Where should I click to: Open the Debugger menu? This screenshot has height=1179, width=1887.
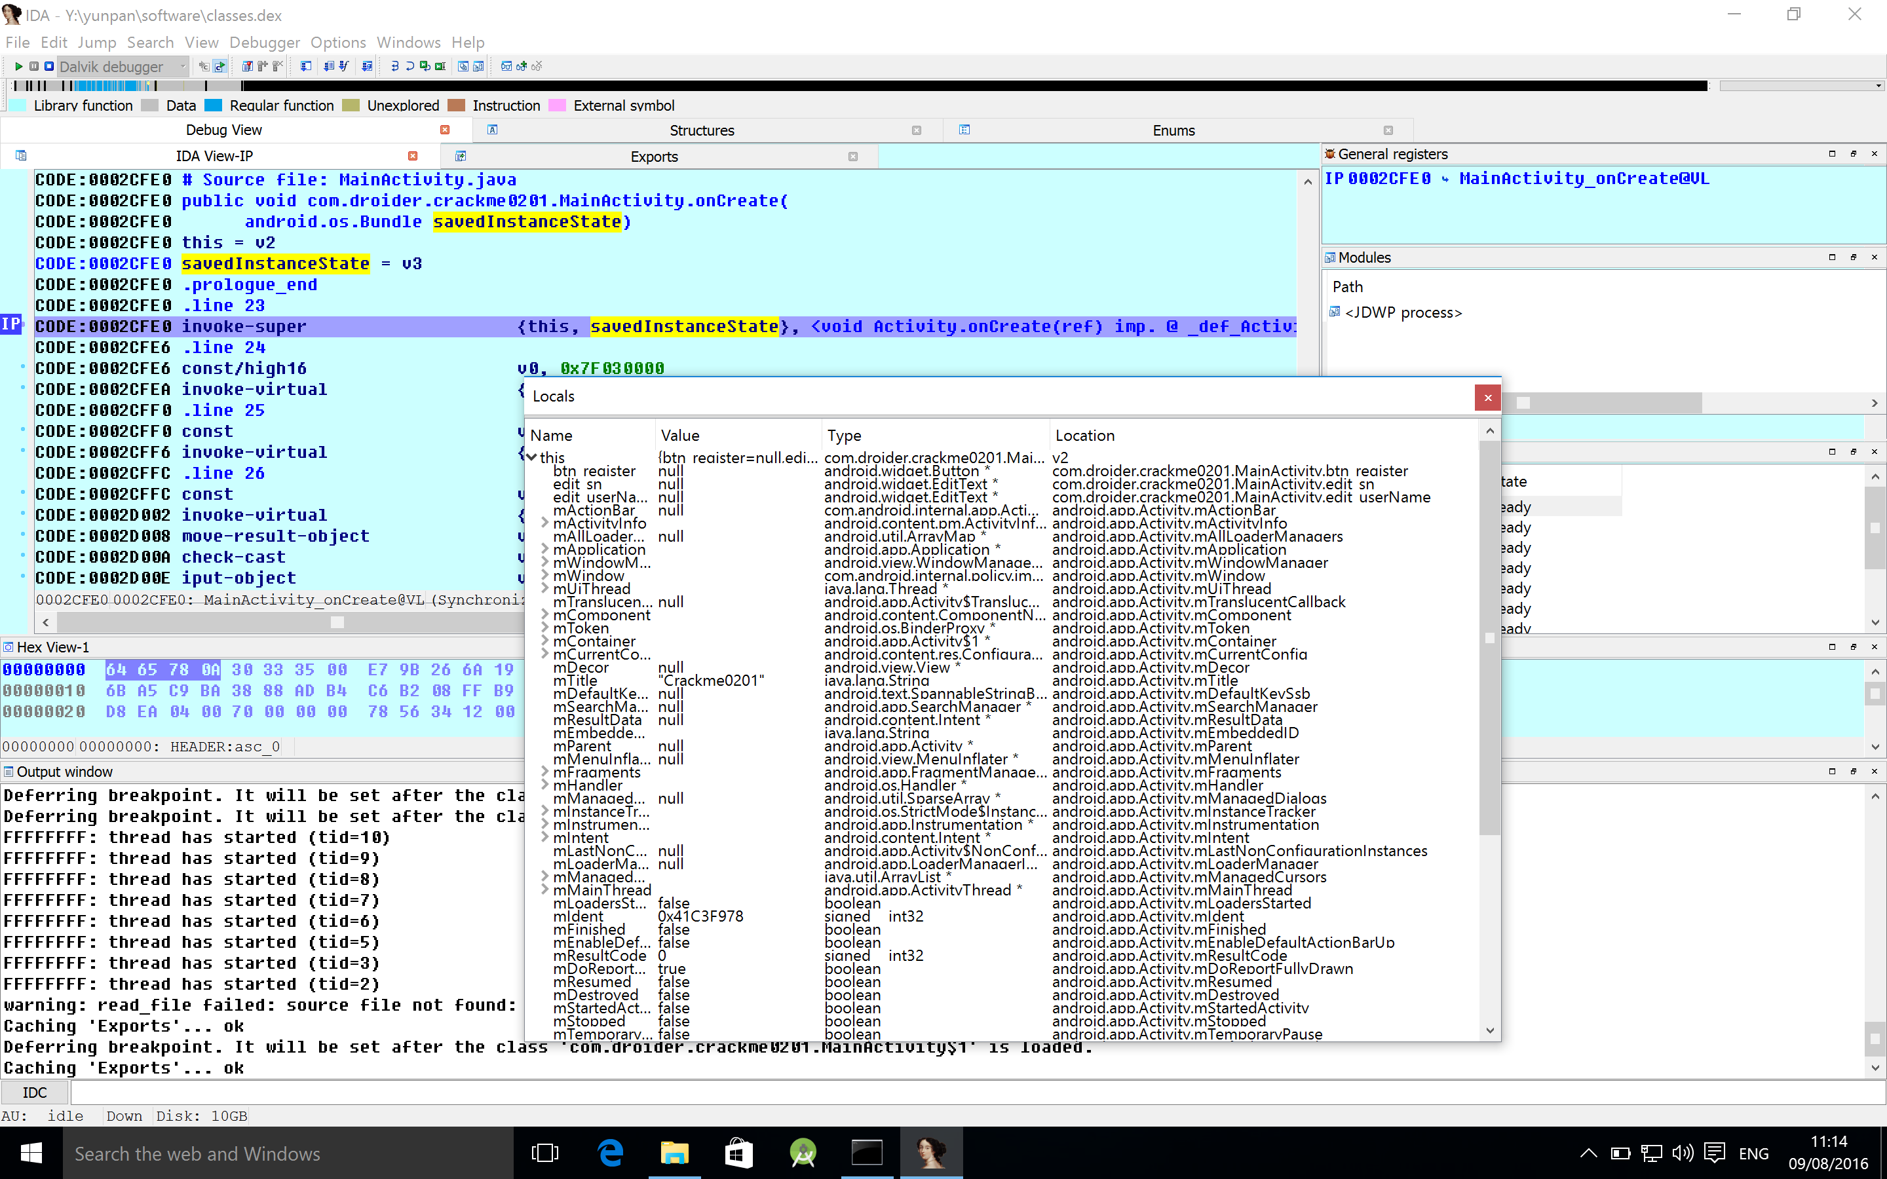coord(264,42)
